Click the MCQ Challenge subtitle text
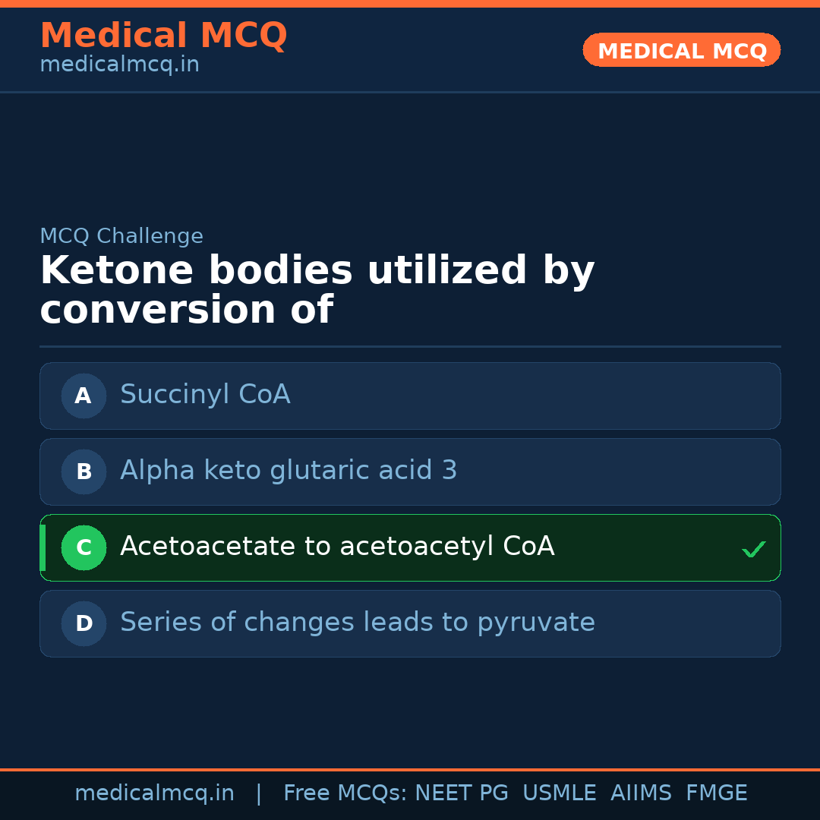820x820 pixels. (x=121, y=236)
